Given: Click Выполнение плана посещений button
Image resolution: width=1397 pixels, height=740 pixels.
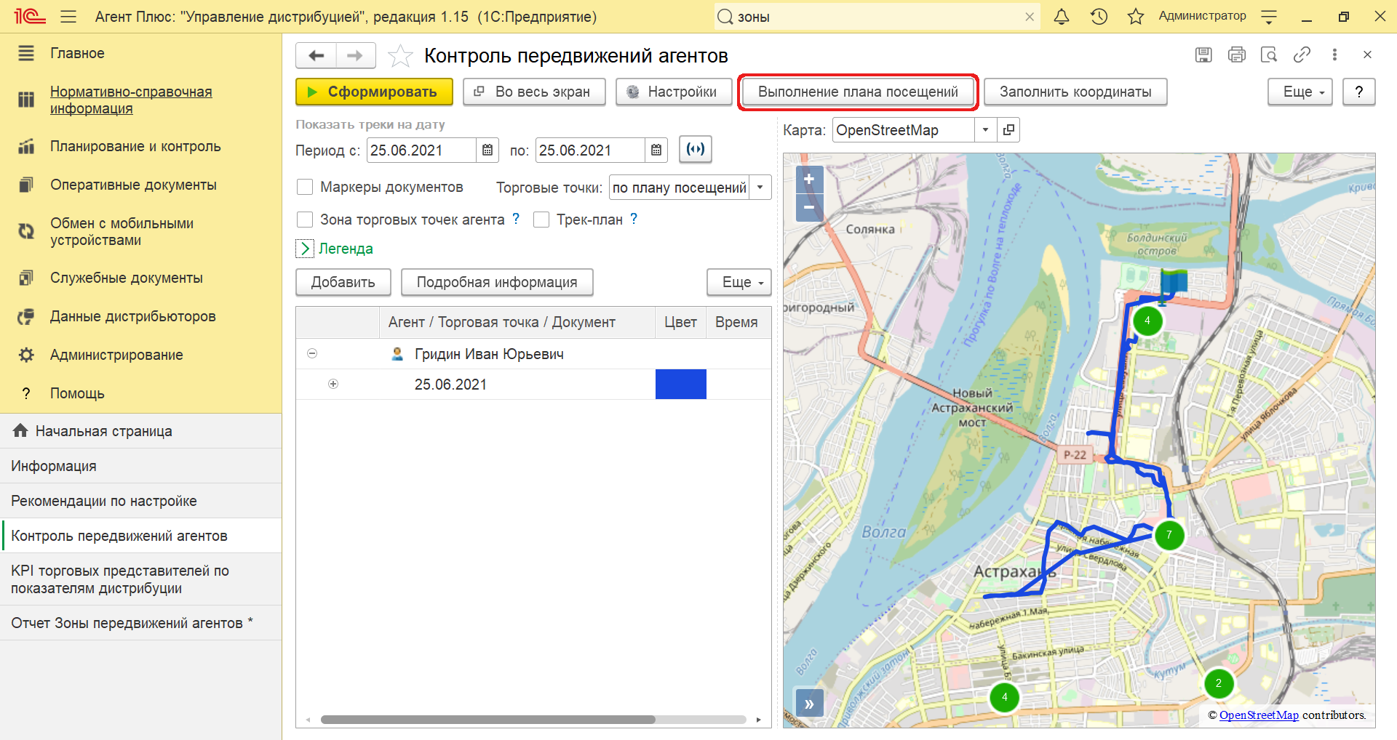Looking at the screenshot, I should point(858,92).
